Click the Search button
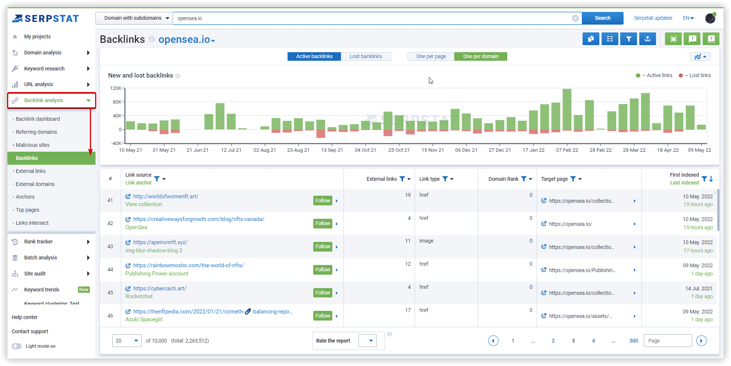The width and height of the screenshot is (731, 366). (602, 18)
